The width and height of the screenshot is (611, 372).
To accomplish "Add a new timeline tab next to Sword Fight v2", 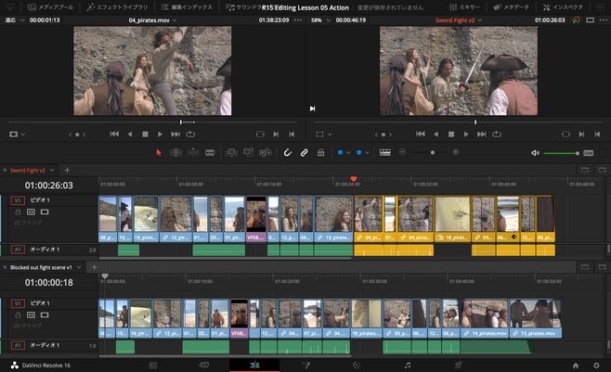I will pos(67,170).
